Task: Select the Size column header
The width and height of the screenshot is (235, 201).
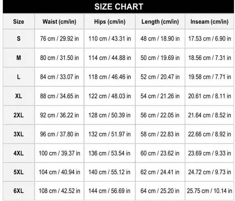Action: 19,22
